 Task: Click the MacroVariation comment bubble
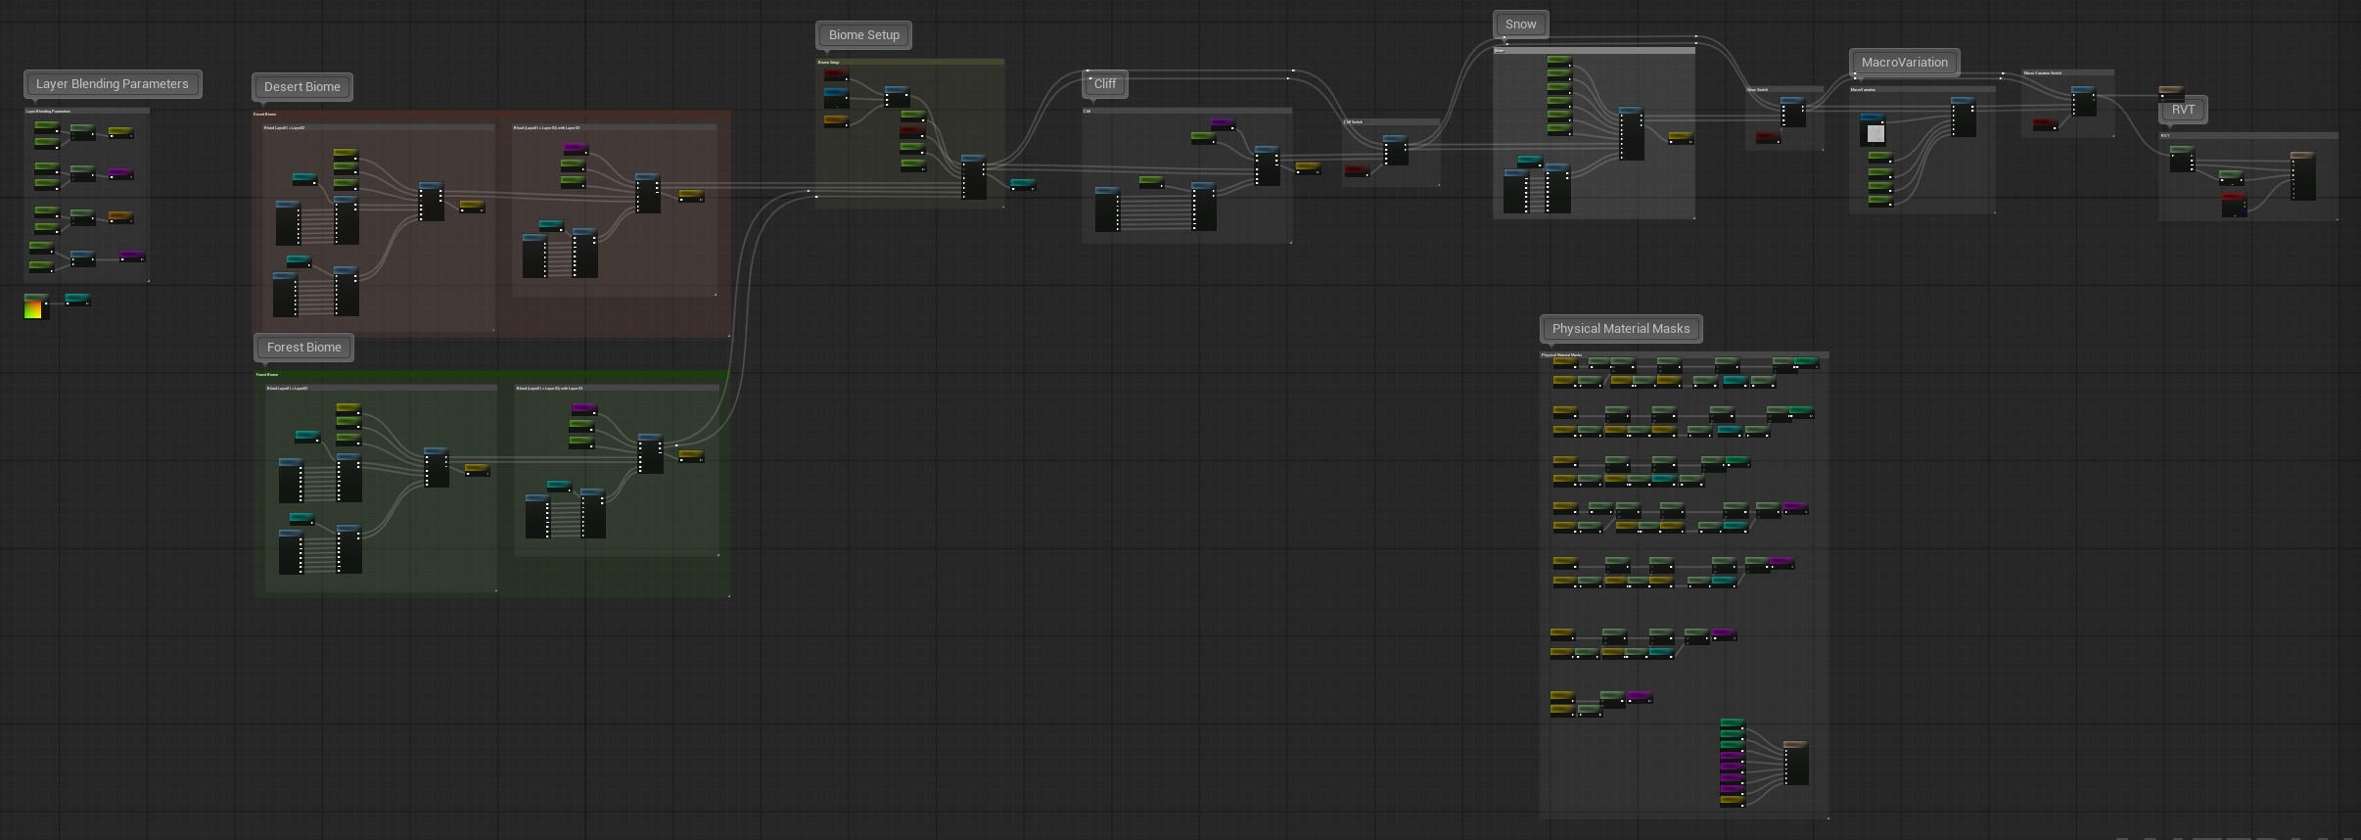[x=1904, y=63]
